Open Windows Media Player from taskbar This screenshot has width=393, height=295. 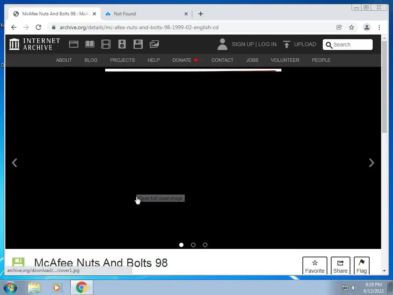57,287
